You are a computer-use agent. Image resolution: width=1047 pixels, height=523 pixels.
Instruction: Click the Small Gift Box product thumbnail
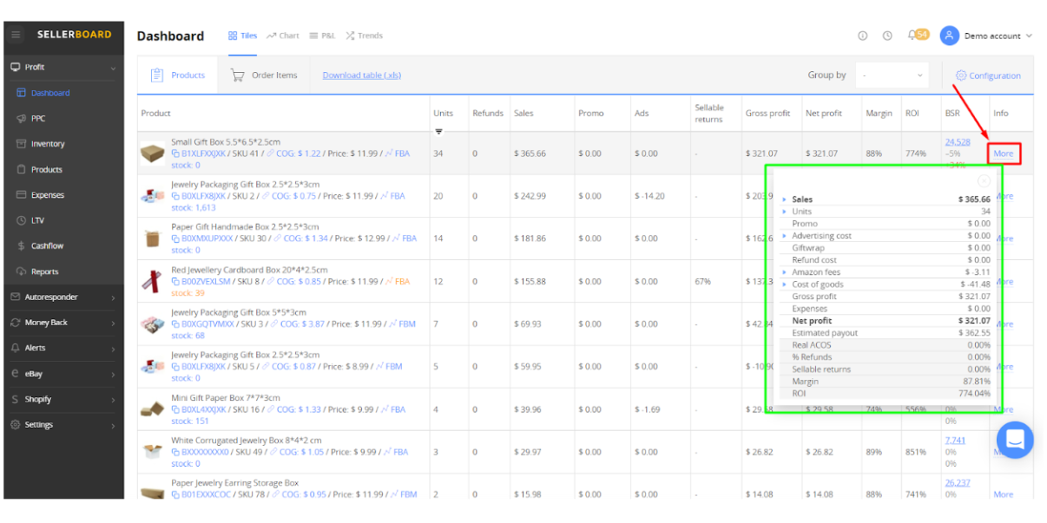click(x=153, y=154)
